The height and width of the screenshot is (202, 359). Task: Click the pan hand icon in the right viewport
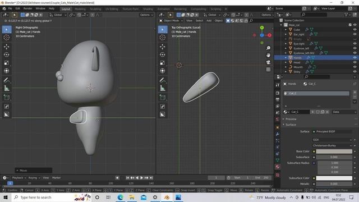tap(268, 55)
